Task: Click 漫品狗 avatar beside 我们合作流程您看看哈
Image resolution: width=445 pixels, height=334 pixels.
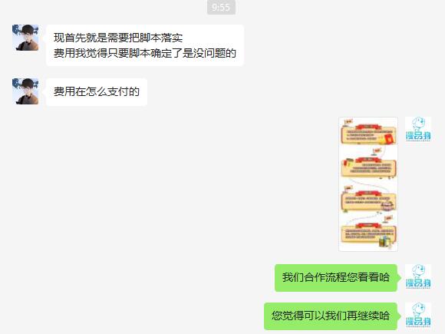Action: coord(418,277)
